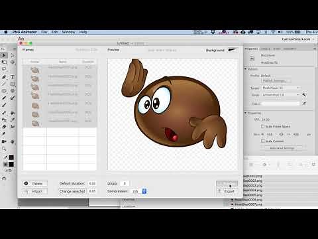Image resolution: width=318 pixels, height=239 pixels.
Task: Select the first frame thumbnail in Frames list
Action: pos(34,70)
